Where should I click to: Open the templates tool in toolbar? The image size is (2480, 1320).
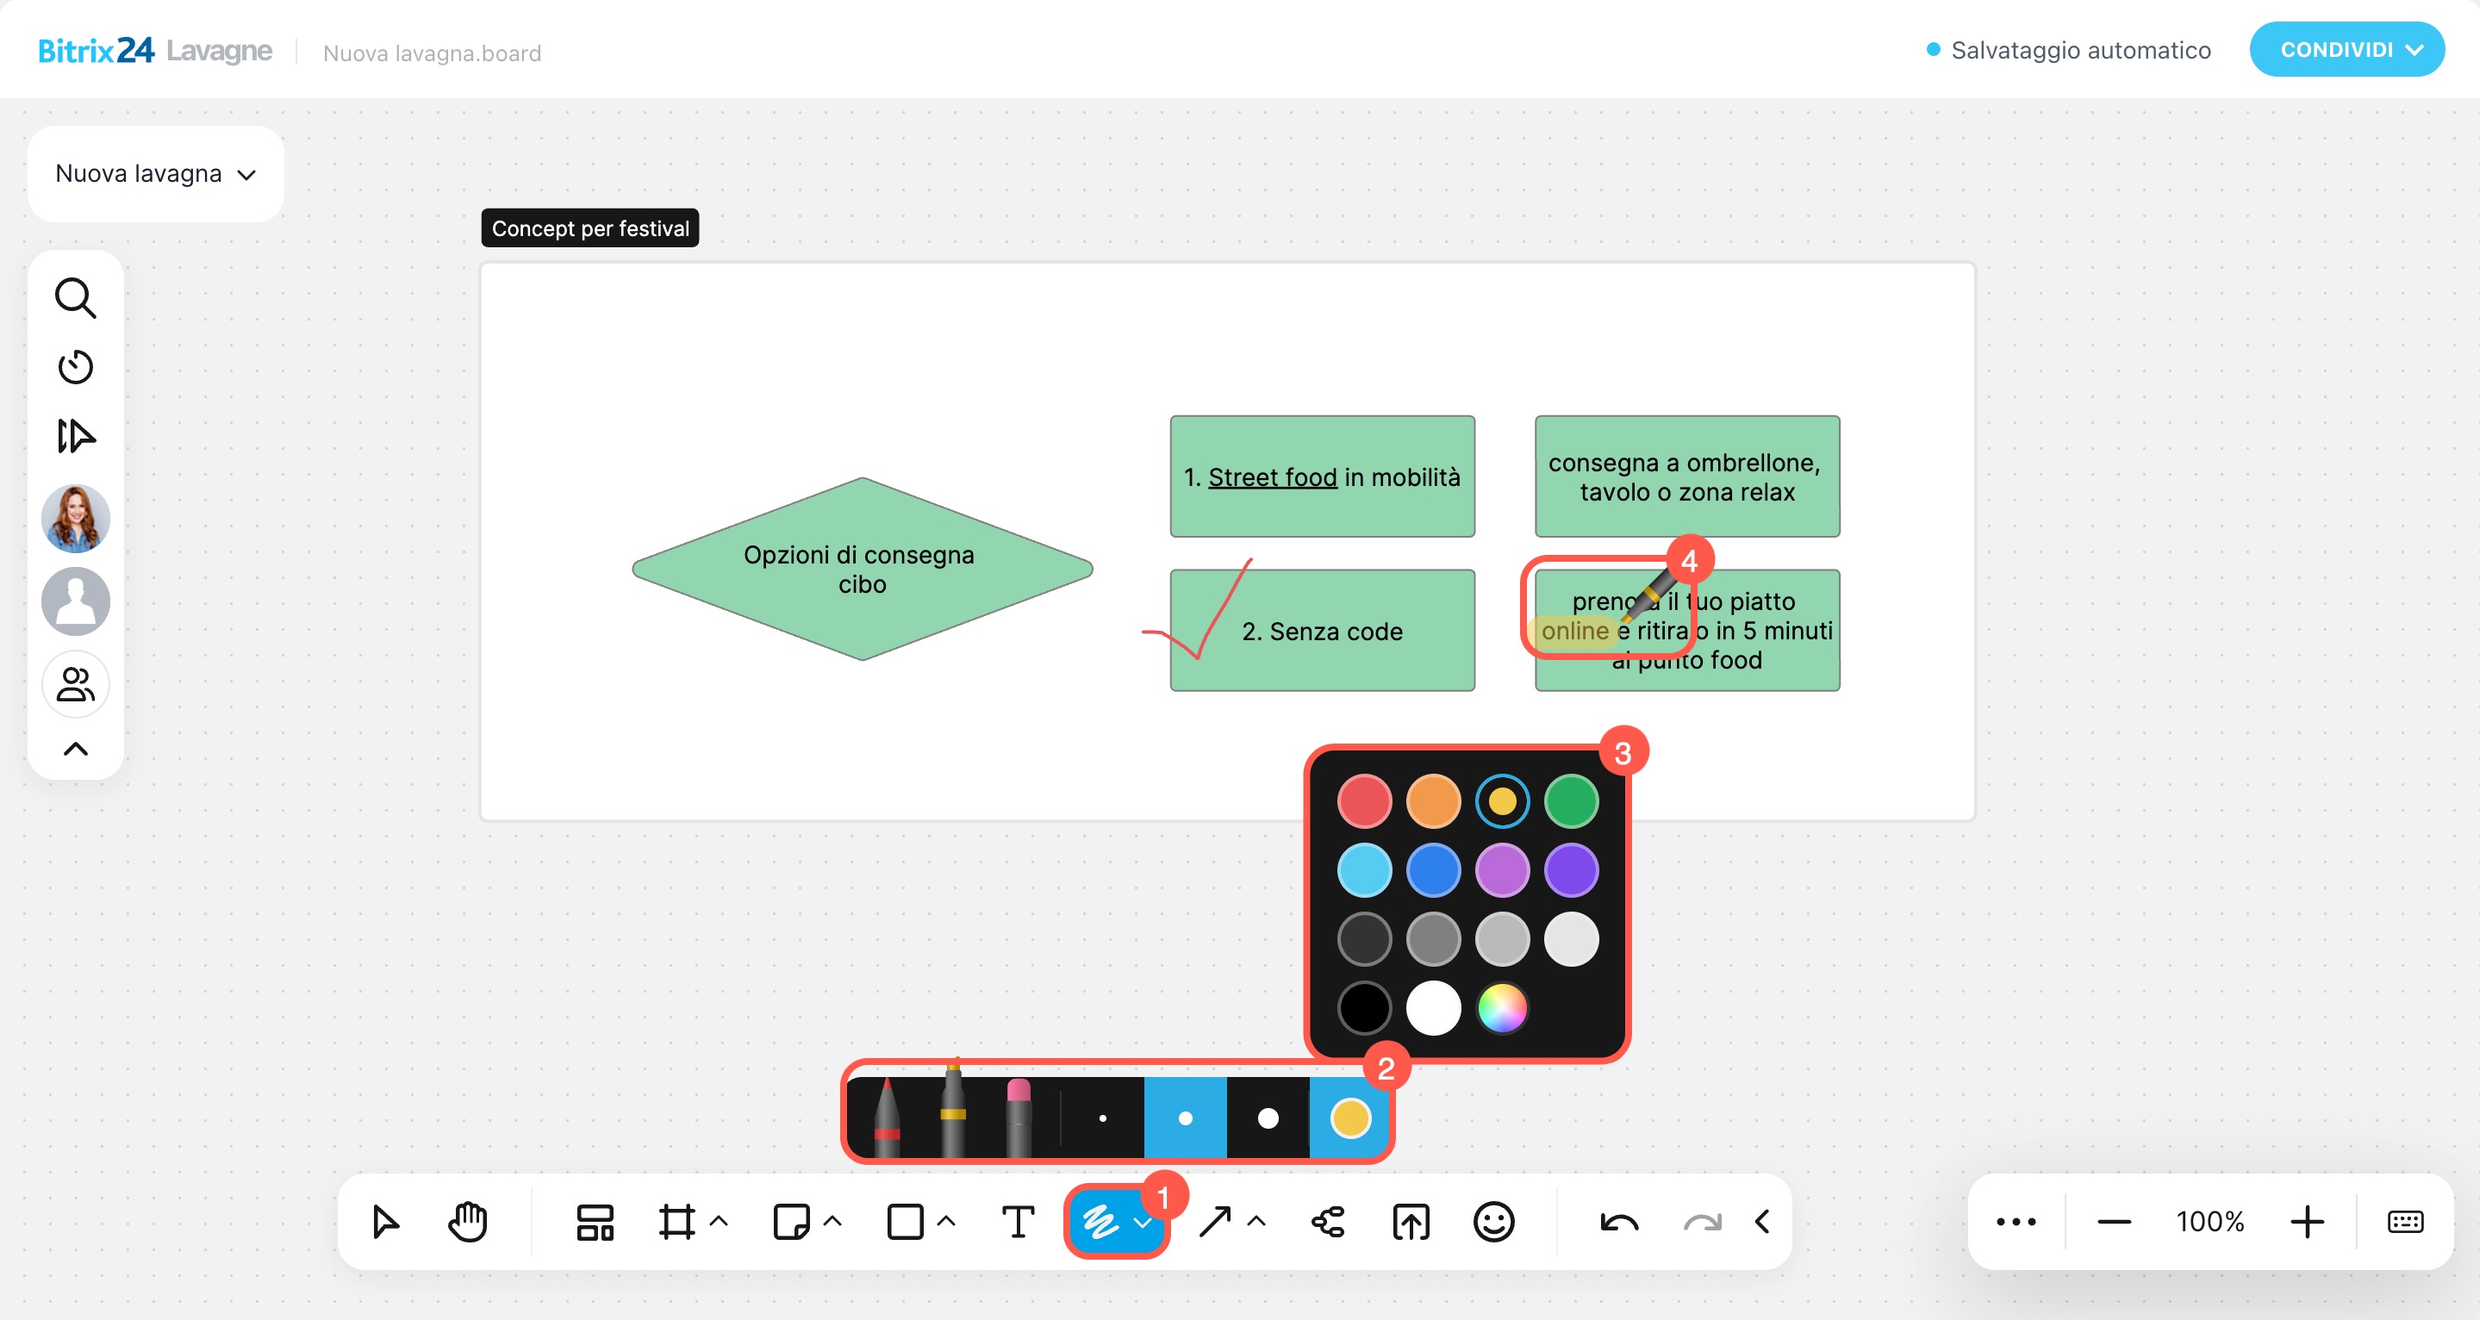[594, 1222]
